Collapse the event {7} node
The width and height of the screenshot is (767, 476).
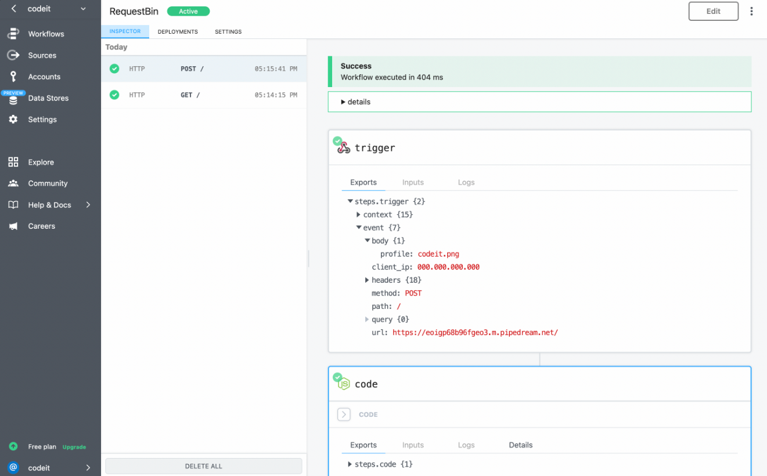[359, 228]
